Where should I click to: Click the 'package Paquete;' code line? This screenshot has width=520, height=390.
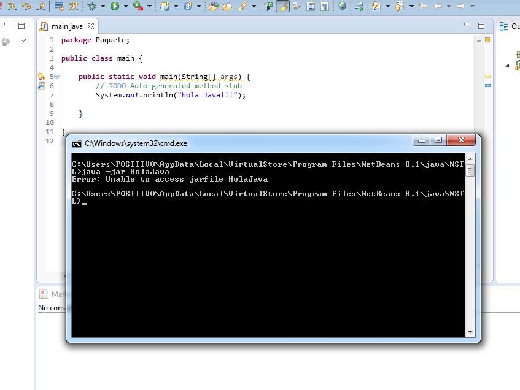coord(96,40)
